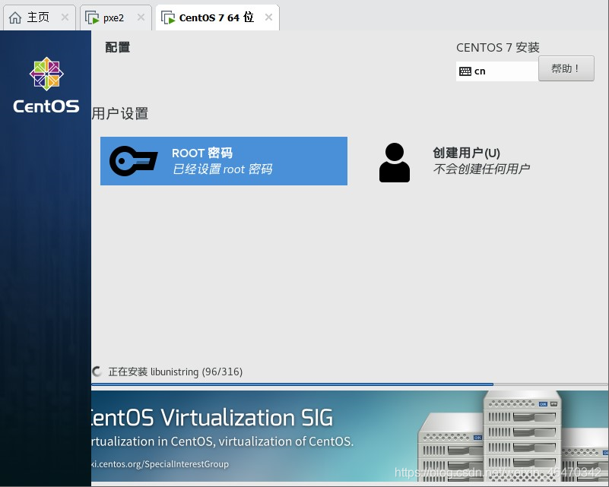Click the home icon on 主页 tab
The image size is (609, 487).
pyautogui.click(x=15, y=17)
